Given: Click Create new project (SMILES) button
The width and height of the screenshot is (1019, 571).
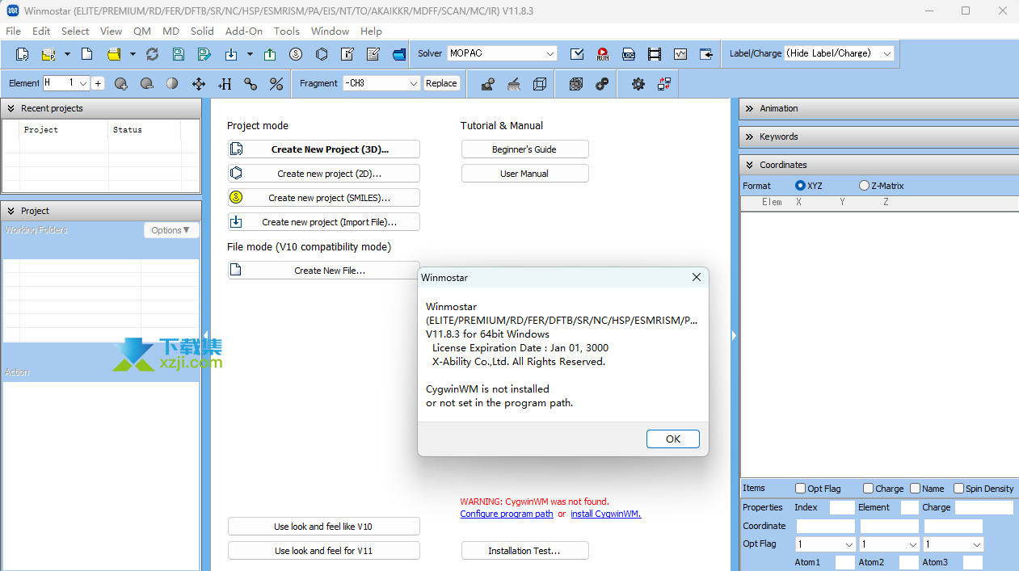Looking at the screenshot, I should tap(324, 198).
